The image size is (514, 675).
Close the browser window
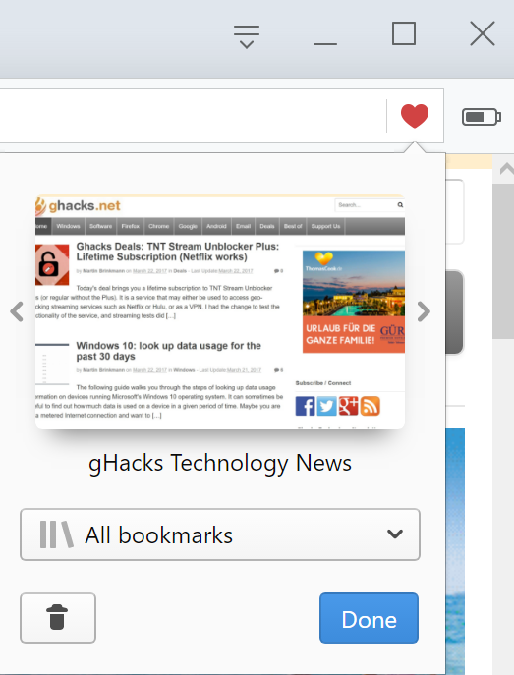483,34
